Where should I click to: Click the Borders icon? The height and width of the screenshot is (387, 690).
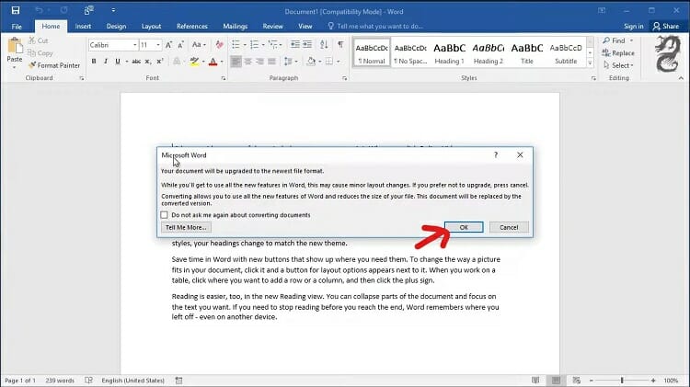coord(329,61)
